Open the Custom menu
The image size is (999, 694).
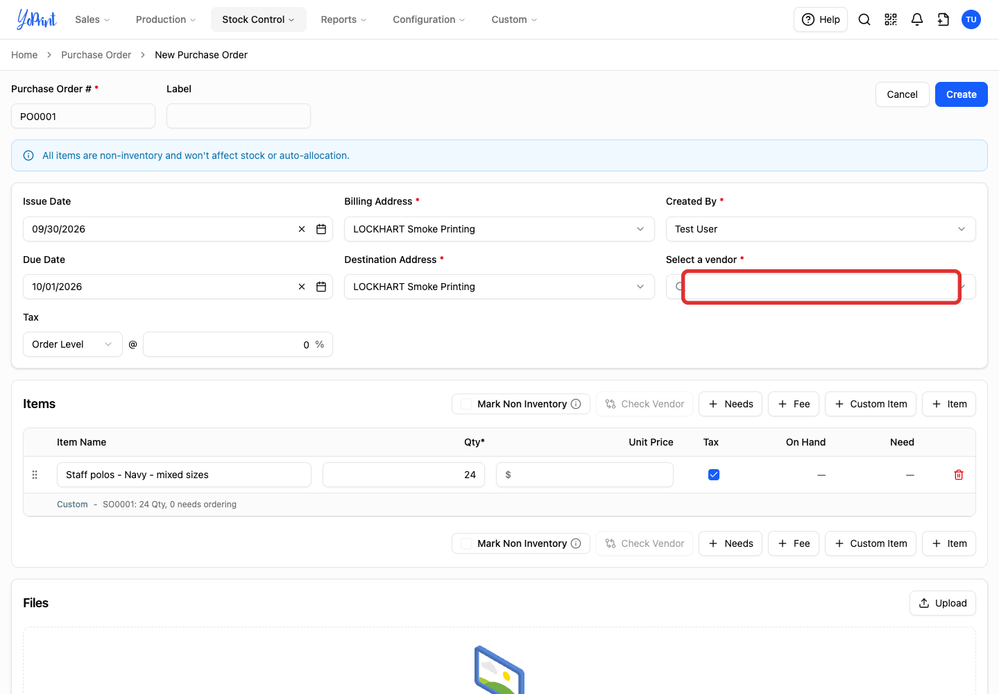pos(514,19)
